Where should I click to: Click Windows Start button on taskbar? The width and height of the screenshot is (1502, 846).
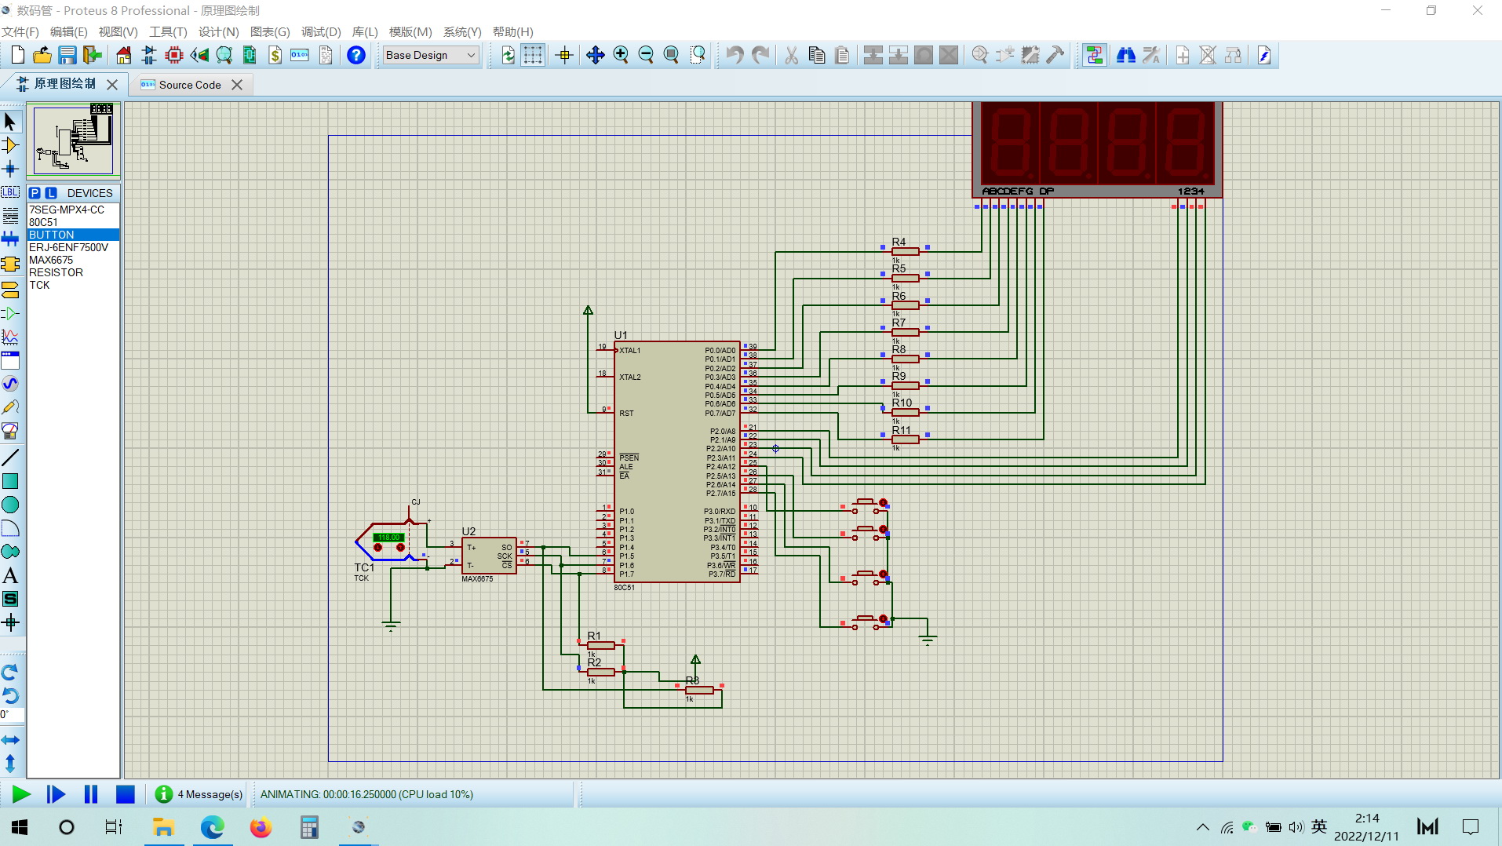20,827
